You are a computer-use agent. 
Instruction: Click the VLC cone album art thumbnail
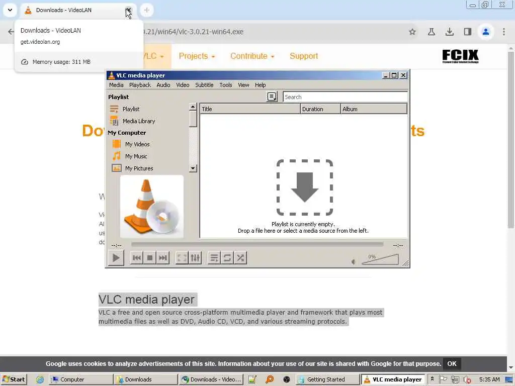click(x=152, y=207)
